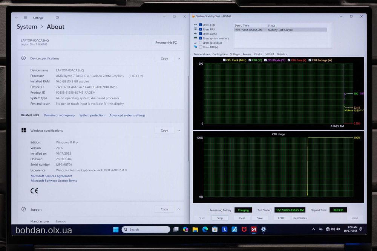This screenshot has height=251, width=377.
Task: Open the Cooling Fans tab
Action: point(220,54)
